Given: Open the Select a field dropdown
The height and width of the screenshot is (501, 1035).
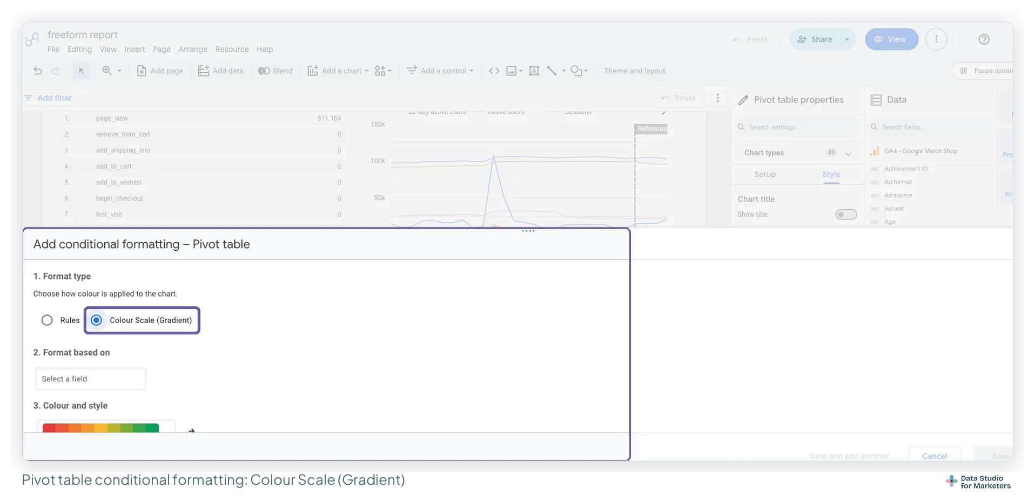Looking at the screenshot, I should click(91, 379).
